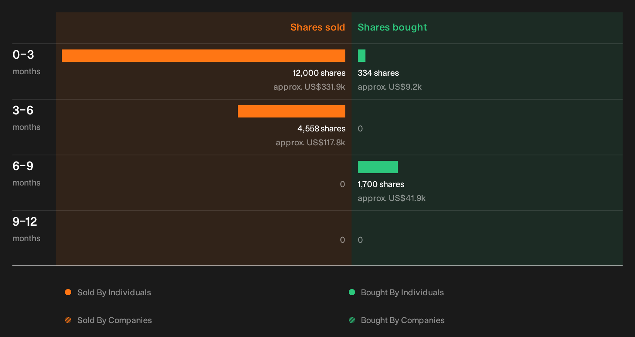
Task: Select the Sold By Individuals legend label
Action: (114, 293)
